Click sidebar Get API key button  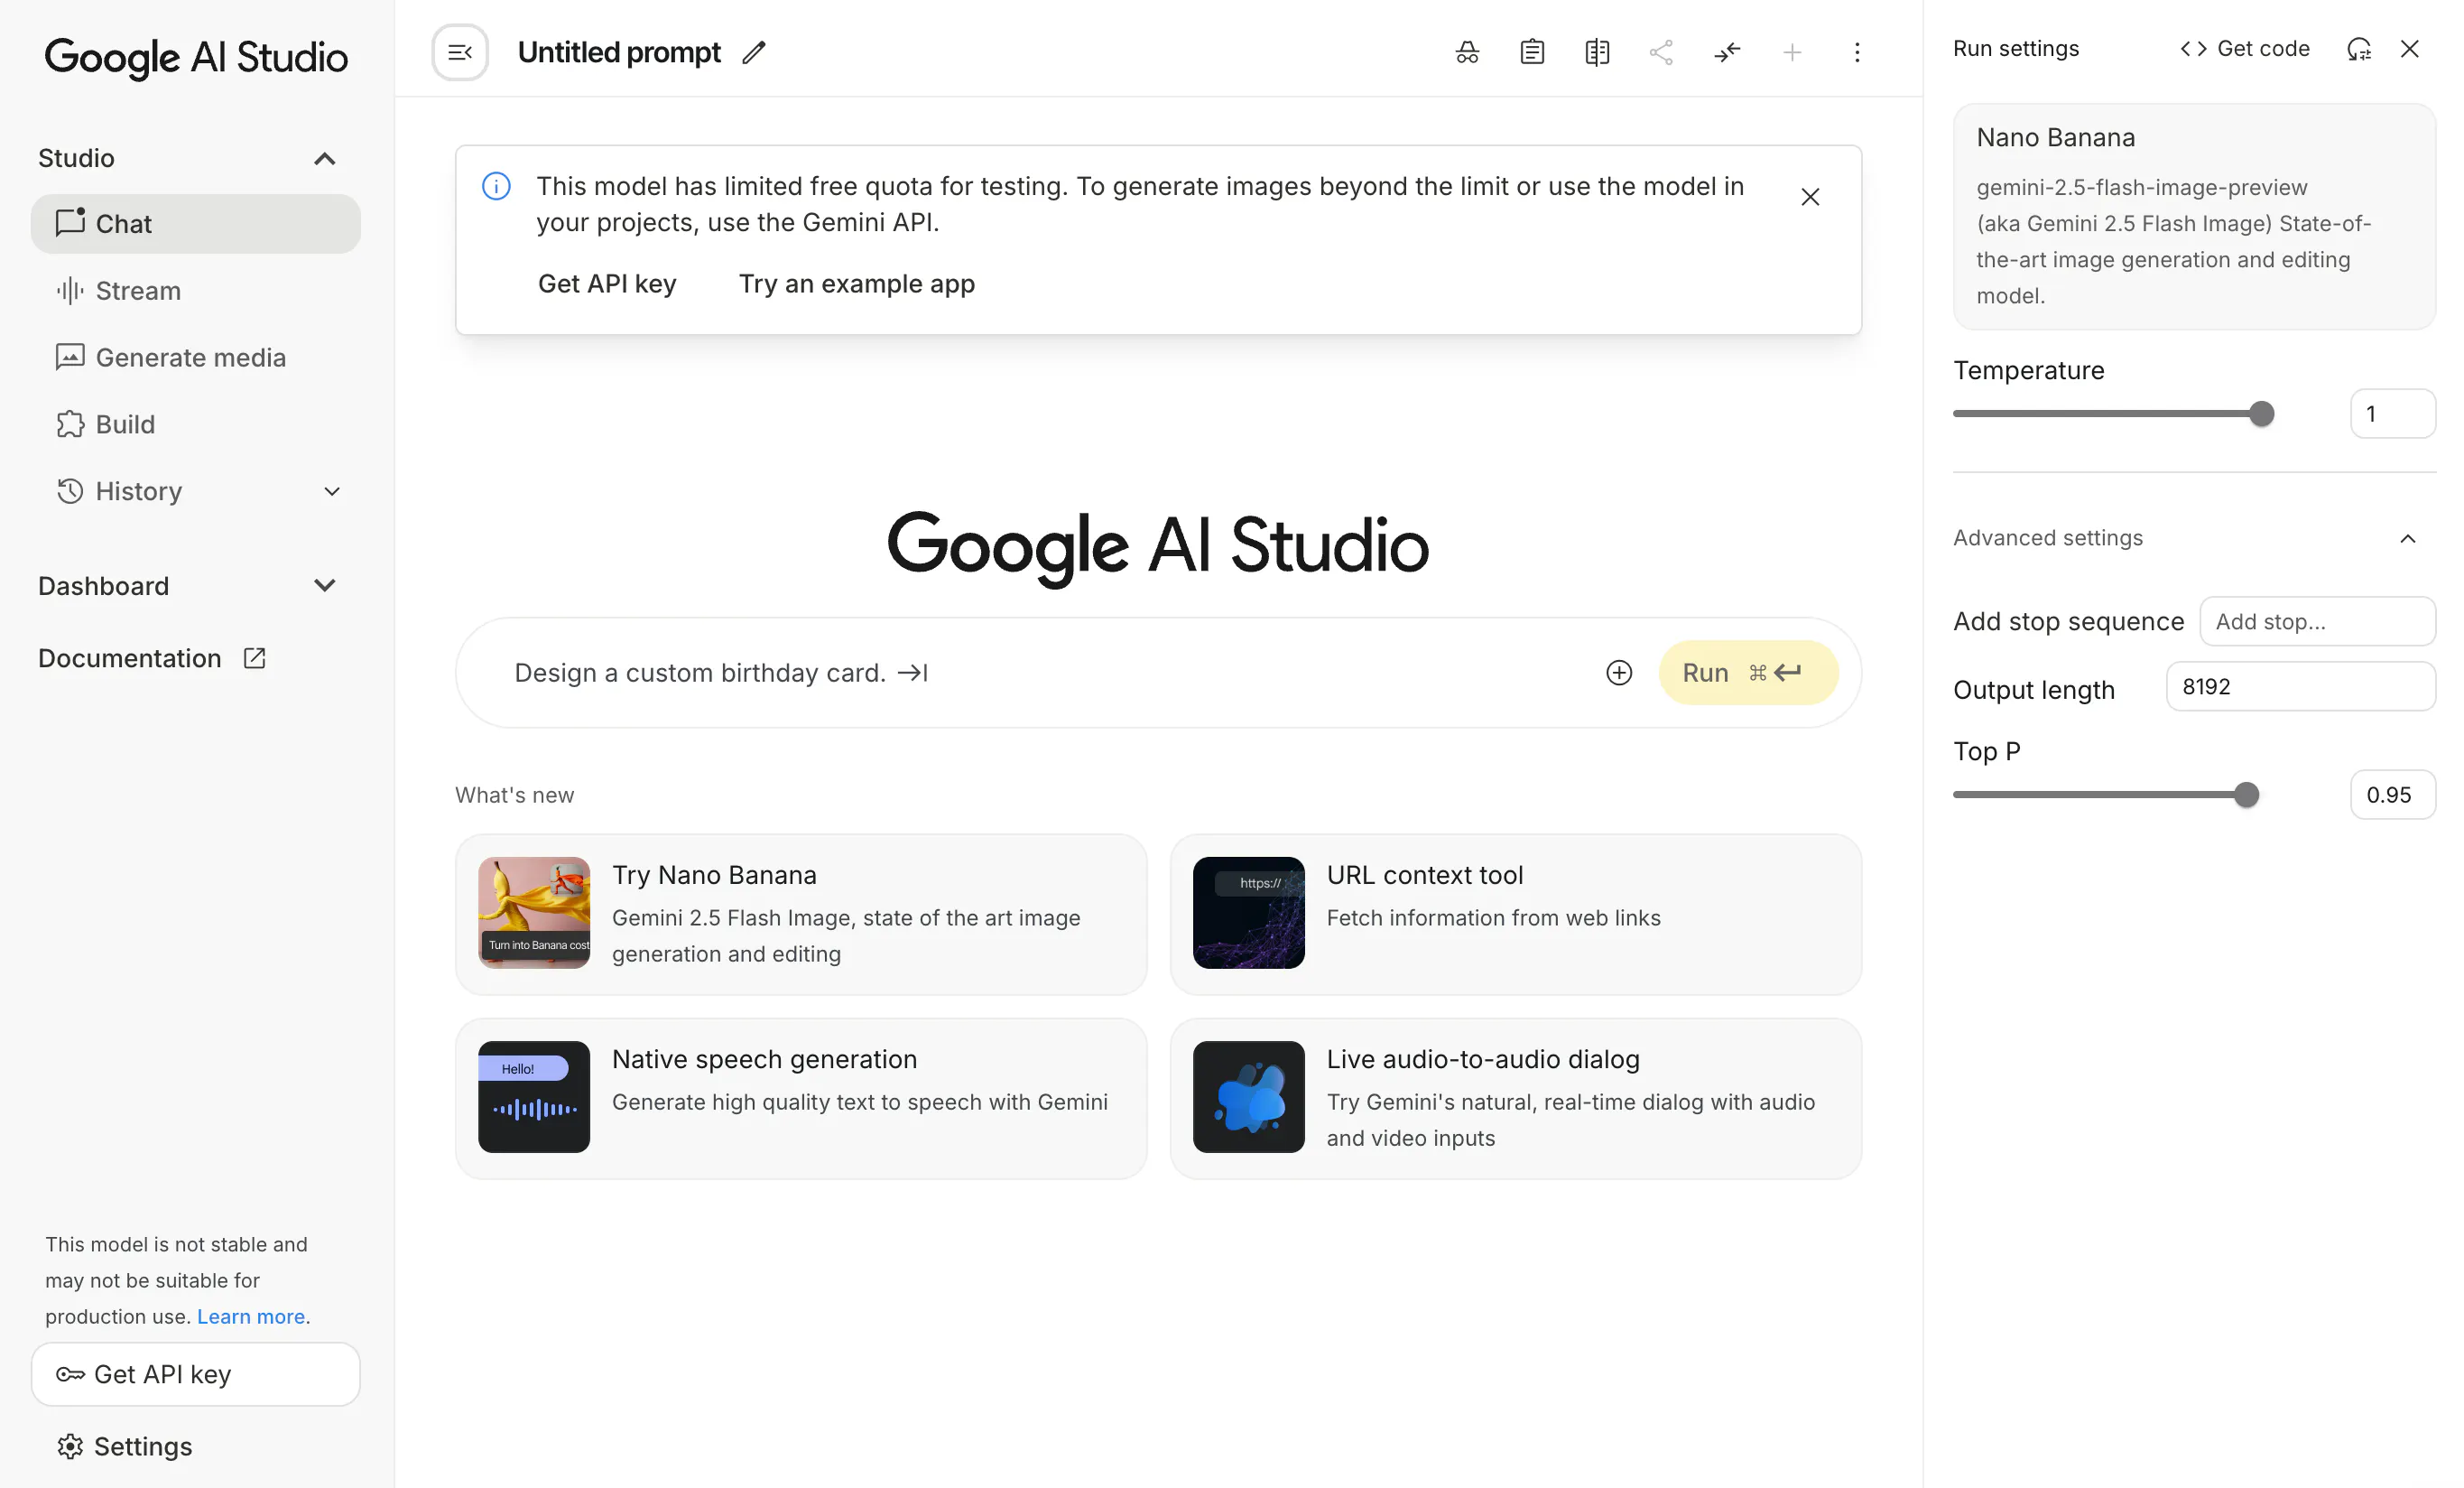click(196, 1374)
